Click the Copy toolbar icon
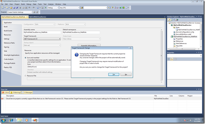This screenshot has width=205, height=124. (23, 8)
